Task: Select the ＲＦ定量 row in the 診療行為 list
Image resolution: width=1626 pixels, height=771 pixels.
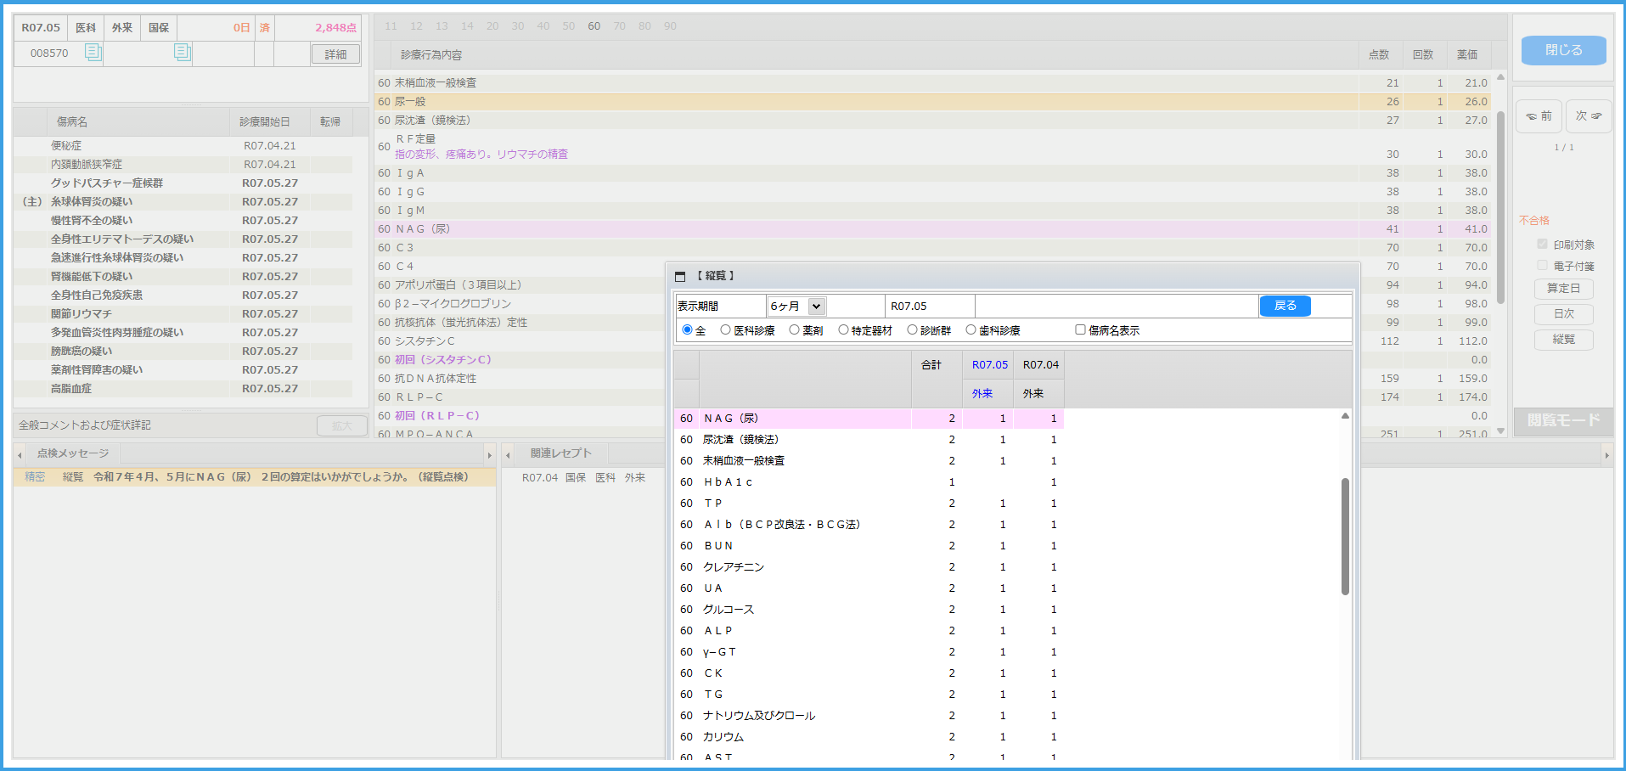Action: 933,146
